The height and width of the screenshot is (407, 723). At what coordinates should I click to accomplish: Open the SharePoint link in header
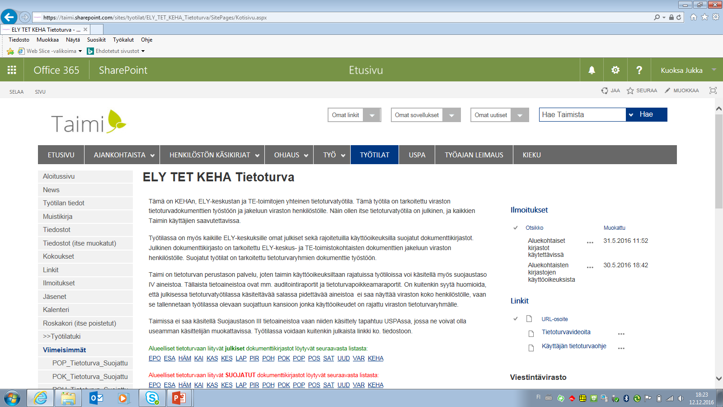coord(123,70)
